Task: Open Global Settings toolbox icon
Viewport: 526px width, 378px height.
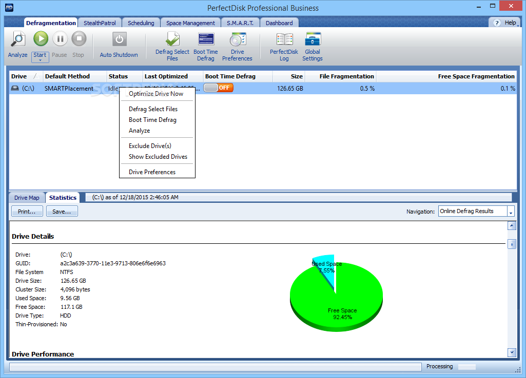Action: click(x=313, y=39)
